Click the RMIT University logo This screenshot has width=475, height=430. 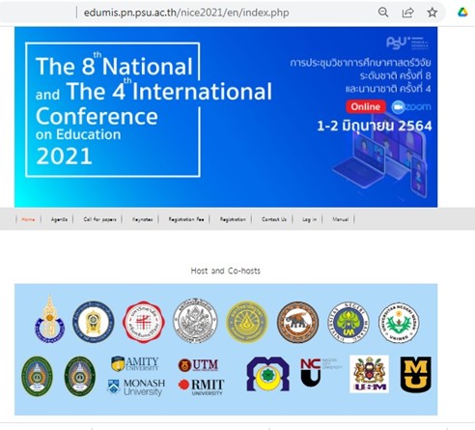[201, 387]
